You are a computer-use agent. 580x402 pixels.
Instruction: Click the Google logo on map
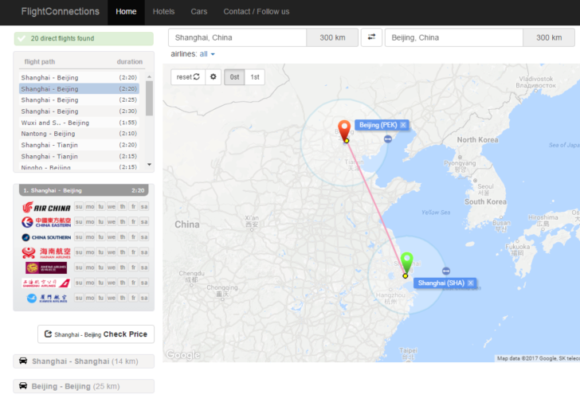pyautogui.click(x=183, y=355)
